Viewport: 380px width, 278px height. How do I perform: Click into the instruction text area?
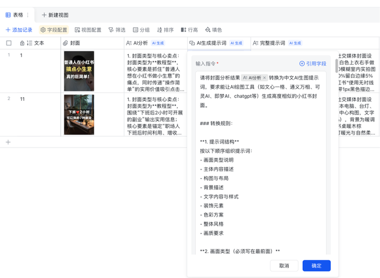click(261, 178)
